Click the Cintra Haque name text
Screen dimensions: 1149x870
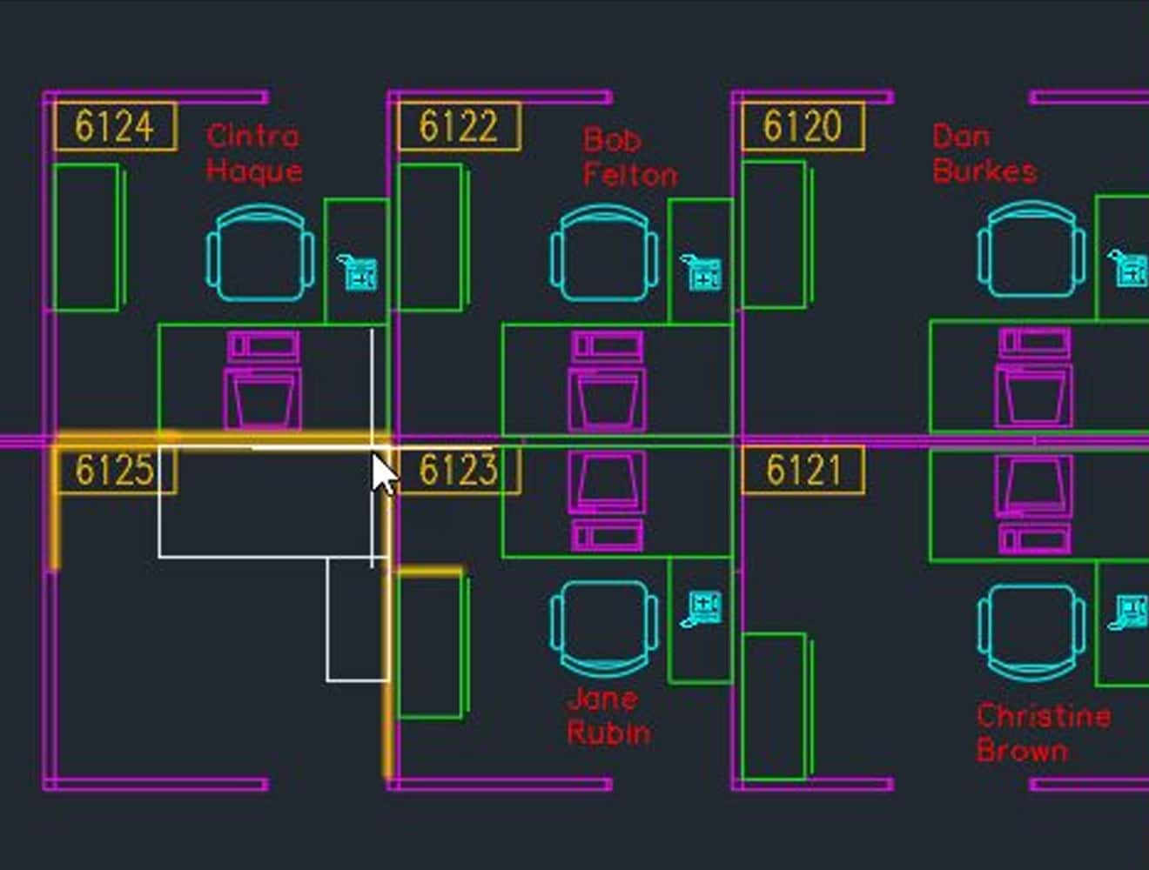[x=253, y=153]
